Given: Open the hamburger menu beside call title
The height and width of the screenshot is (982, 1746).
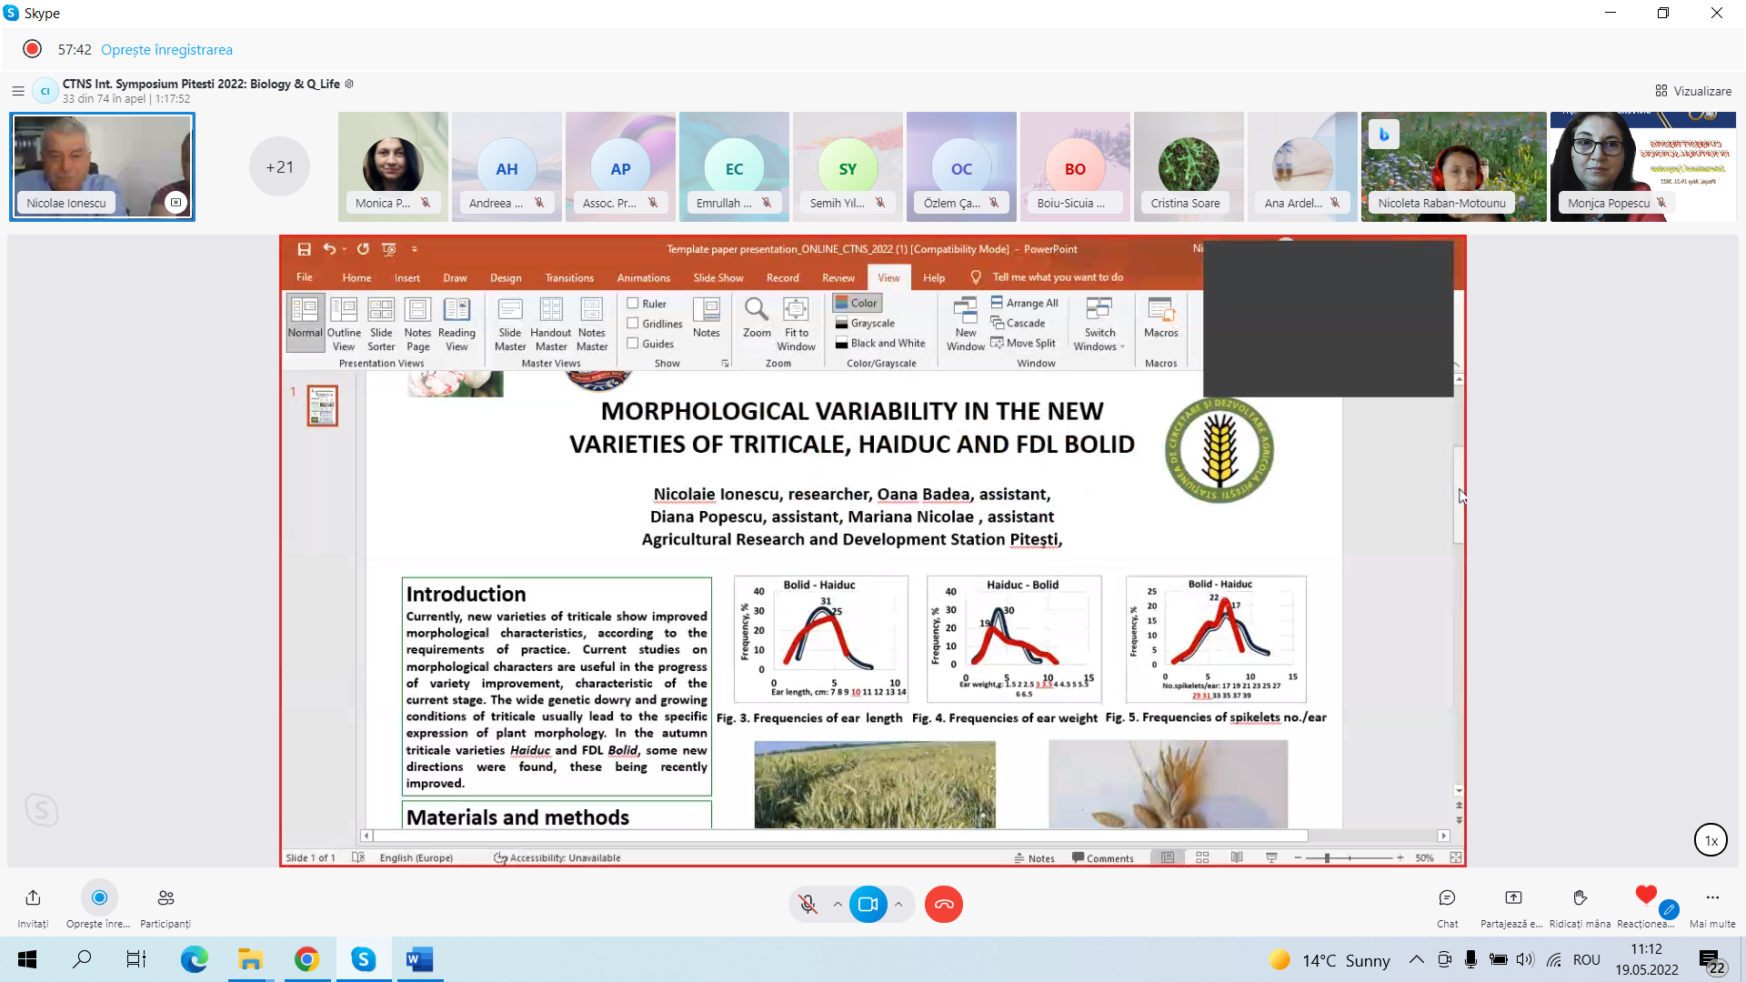Looking at the screenshot, I should pos(17,91).
